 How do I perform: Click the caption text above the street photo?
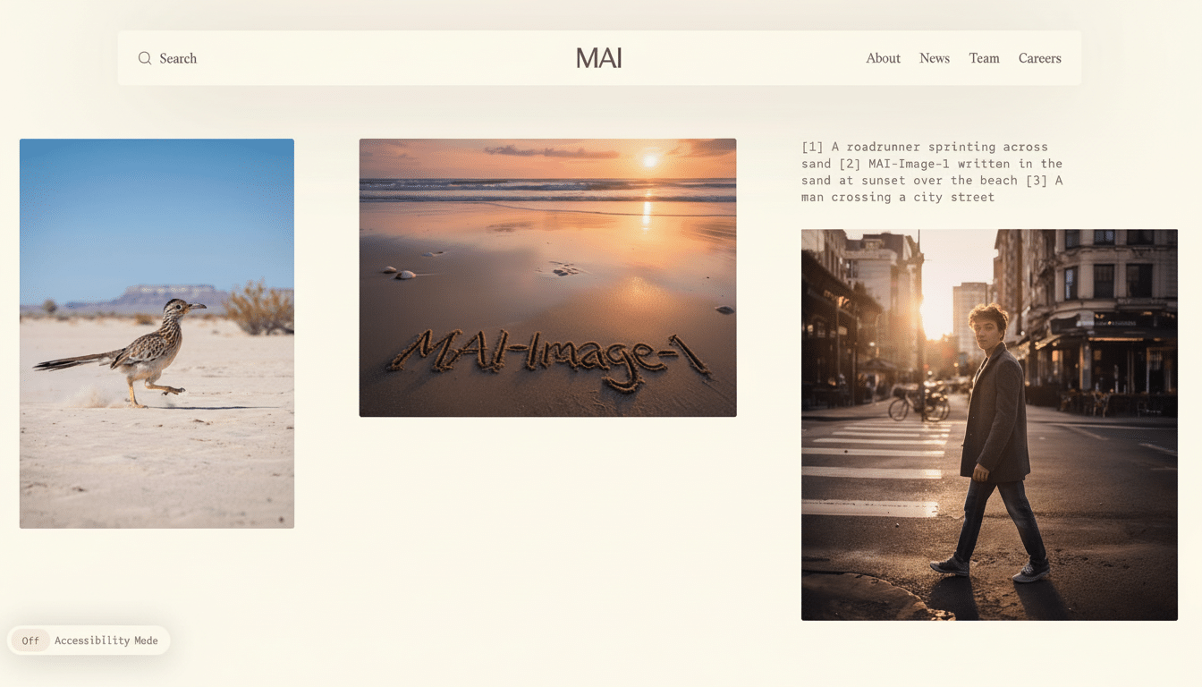(x=931, y=172)
